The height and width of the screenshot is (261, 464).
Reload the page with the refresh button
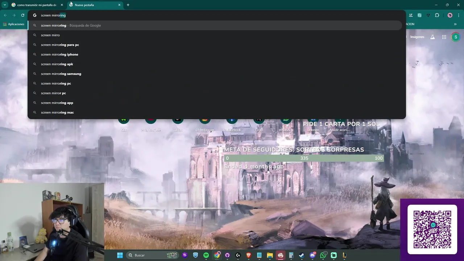tap(22, 15)
